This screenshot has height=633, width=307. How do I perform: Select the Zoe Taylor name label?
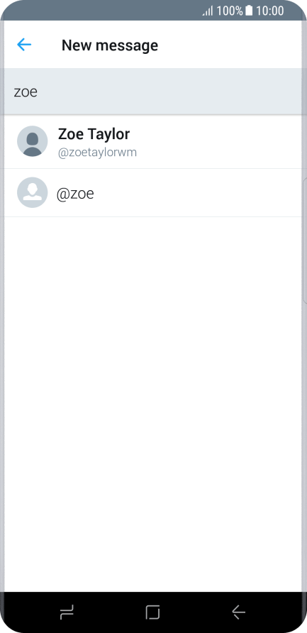point(94,134)
